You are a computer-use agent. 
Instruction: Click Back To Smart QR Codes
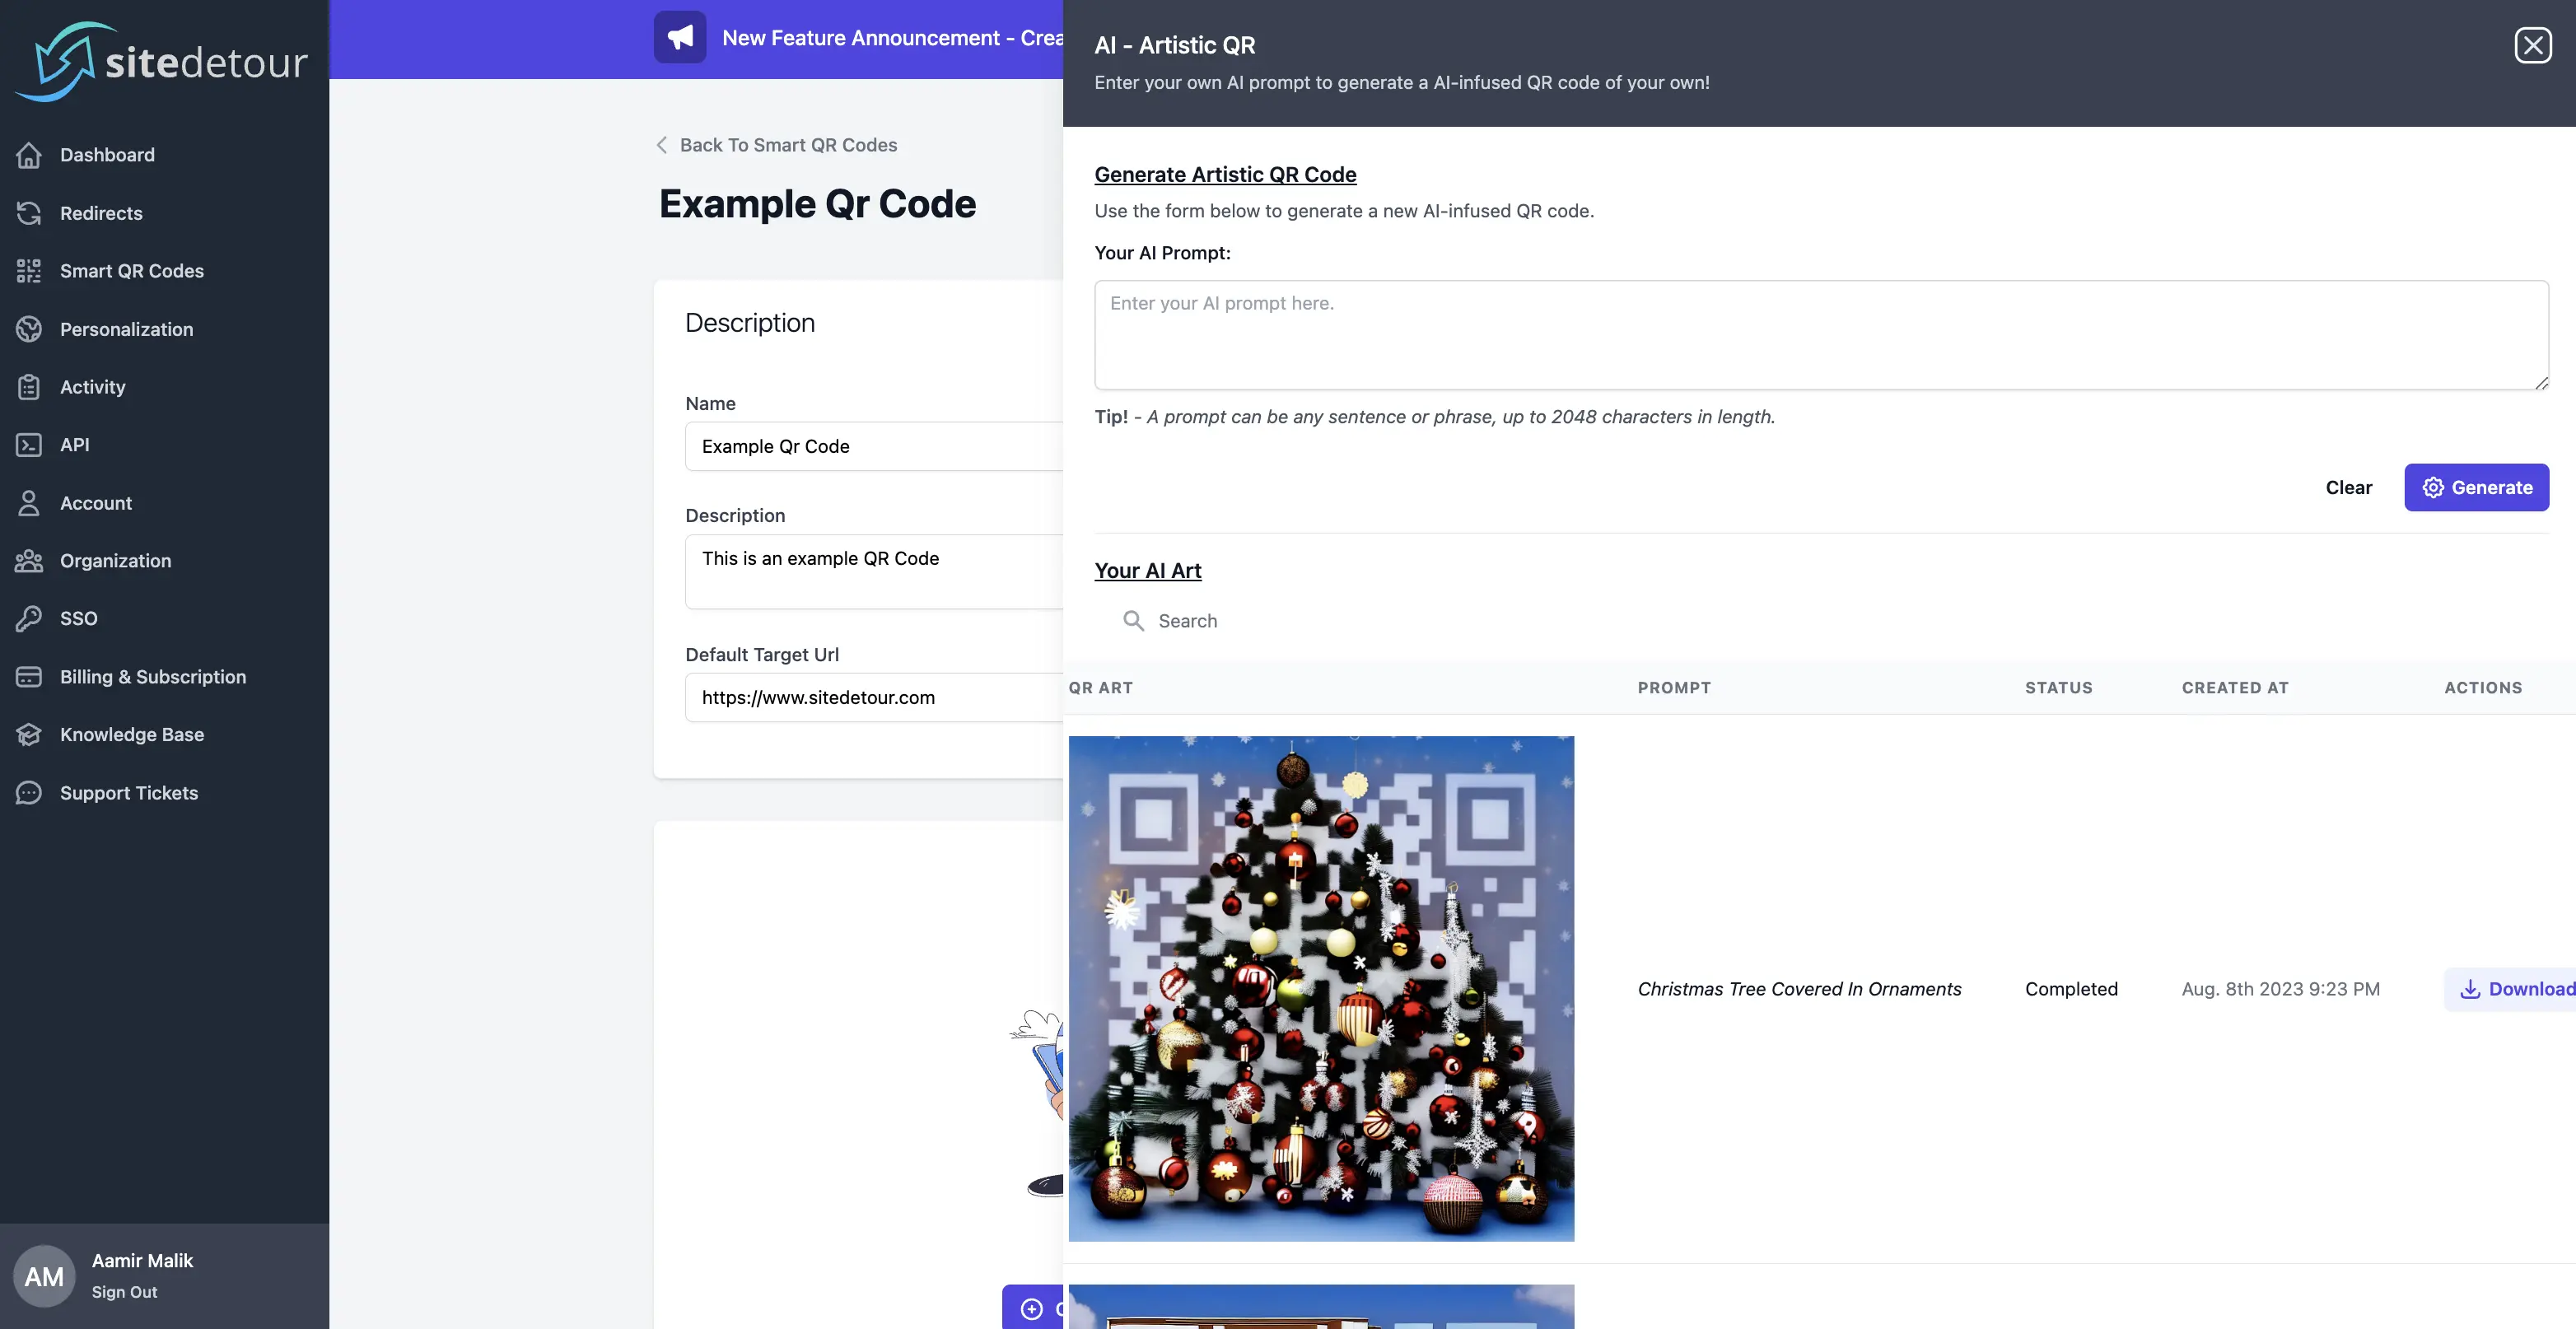[x=788, y=145]
